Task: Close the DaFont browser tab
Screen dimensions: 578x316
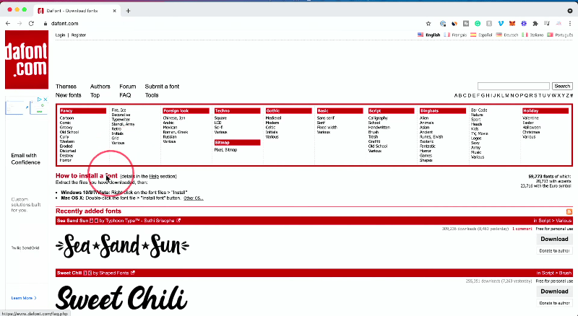Action: pos(114,11)
